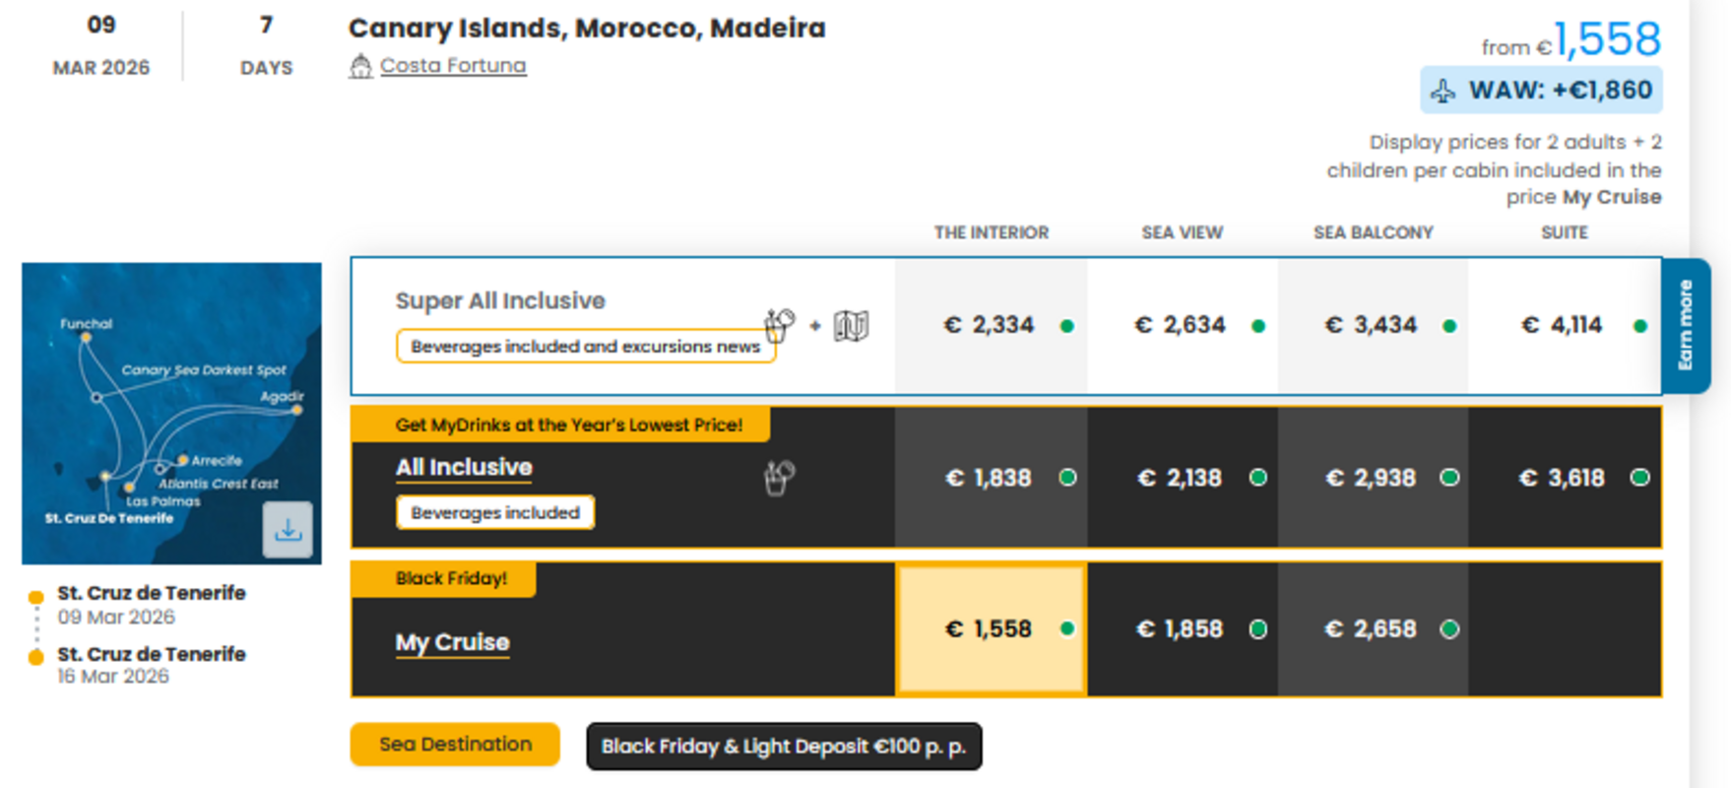Viewport: 1731px width, 788px height.
Task: Click the St. Cruz de Tenerife departure marker
Action: tap(36, 597)
